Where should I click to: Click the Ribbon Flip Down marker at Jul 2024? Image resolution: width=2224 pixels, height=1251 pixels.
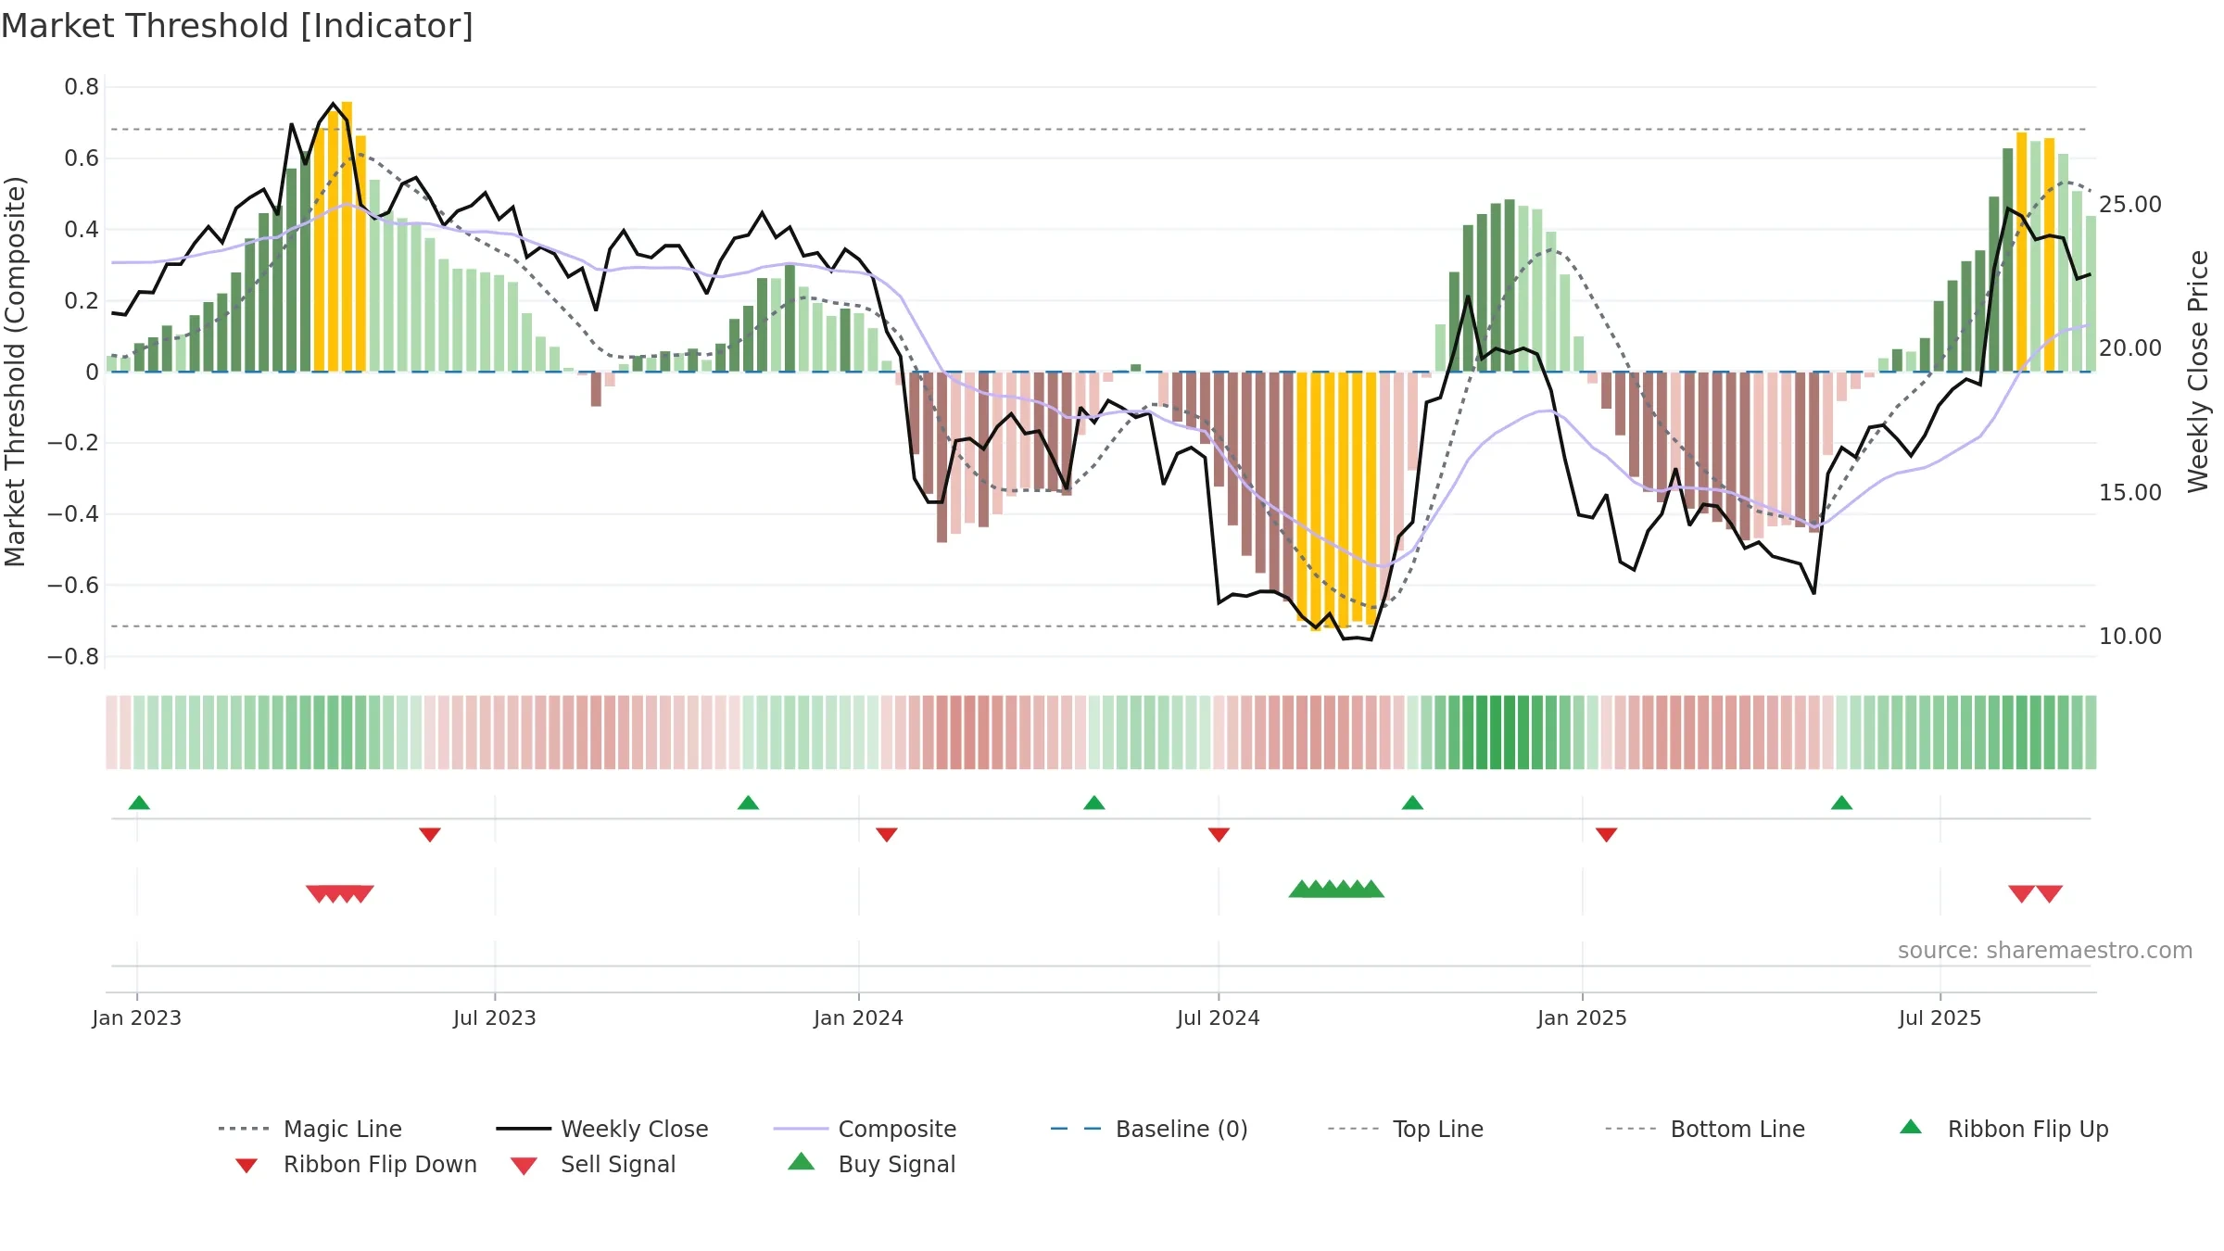[x=1219, y=835]
